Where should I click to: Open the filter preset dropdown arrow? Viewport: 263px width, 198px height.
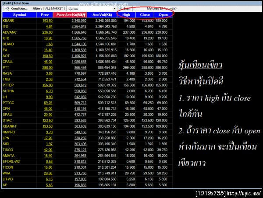(114, 9)
